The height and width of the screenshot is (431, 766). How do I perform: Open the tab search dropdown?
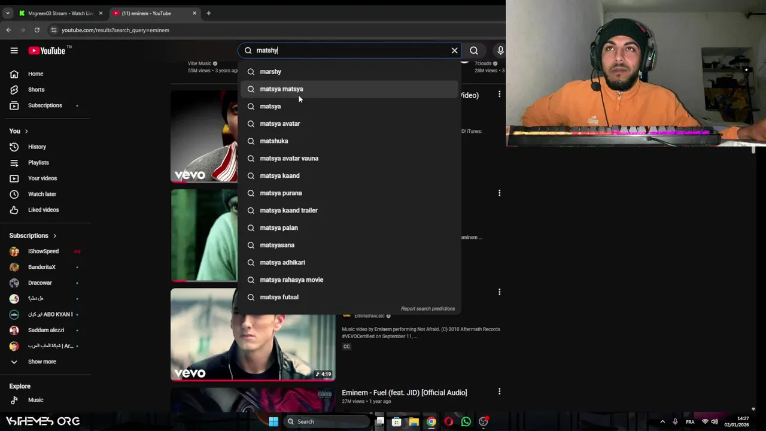coord(7,13)
